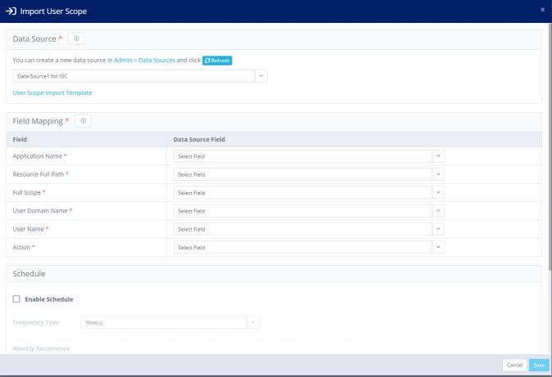The image size is (552, 377).
Task: Click the dialog vertical scrollbar
Action: click(550, 146)
